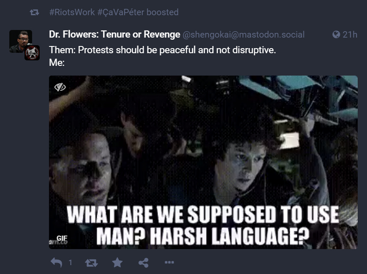Click the globe public visibility icon

point(336,35)
